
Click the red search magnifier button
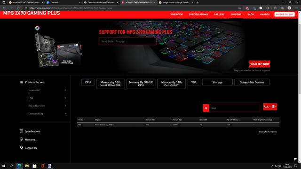[x=206, y=108]
